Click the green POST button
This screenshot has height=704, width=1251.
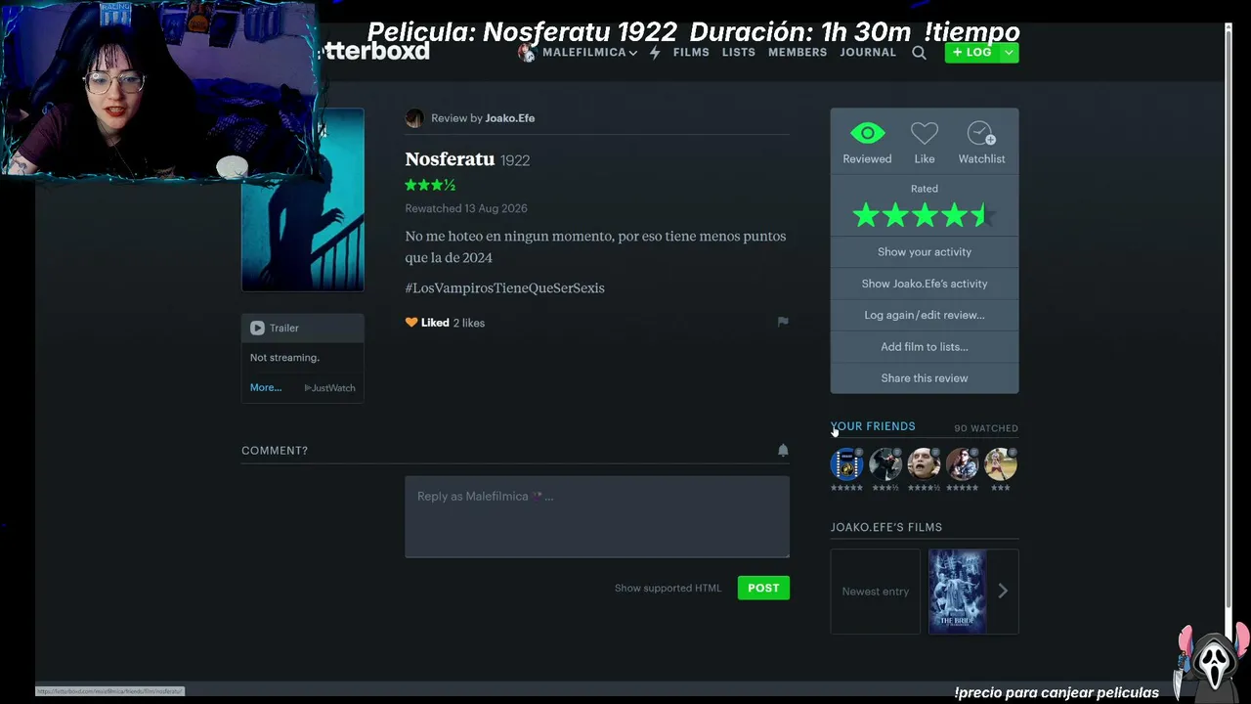763,588
